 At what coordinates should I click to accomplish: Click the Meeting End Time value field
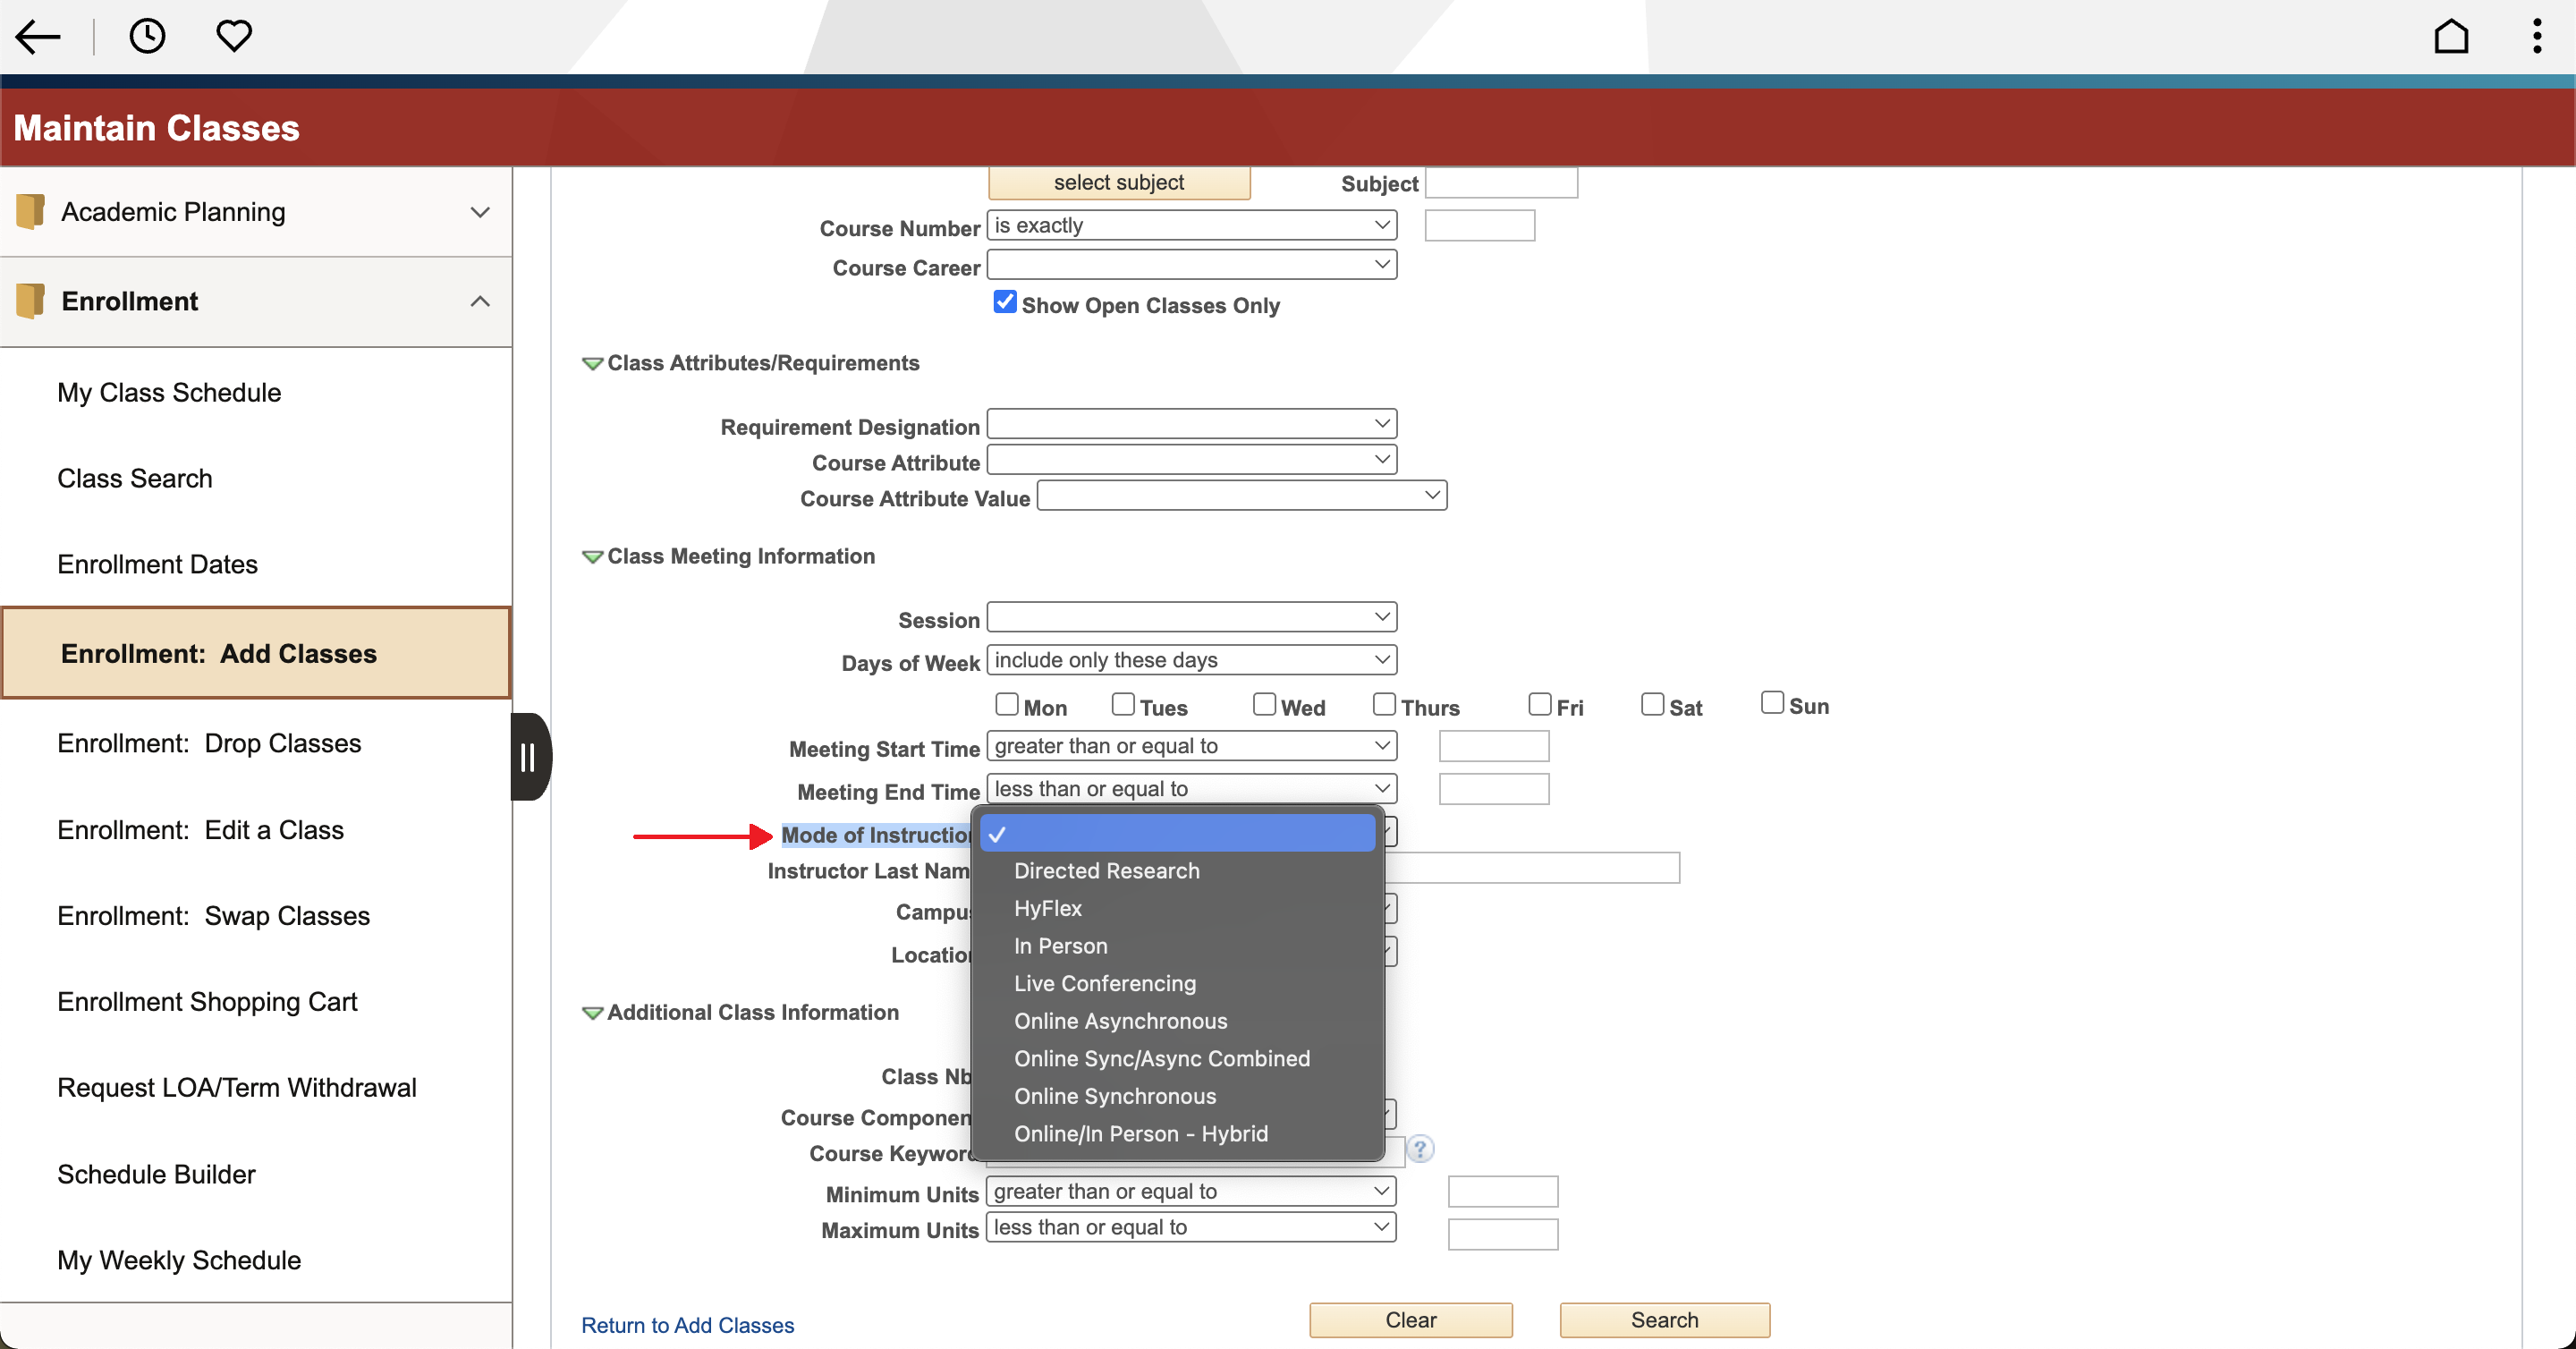(1494, 789)
